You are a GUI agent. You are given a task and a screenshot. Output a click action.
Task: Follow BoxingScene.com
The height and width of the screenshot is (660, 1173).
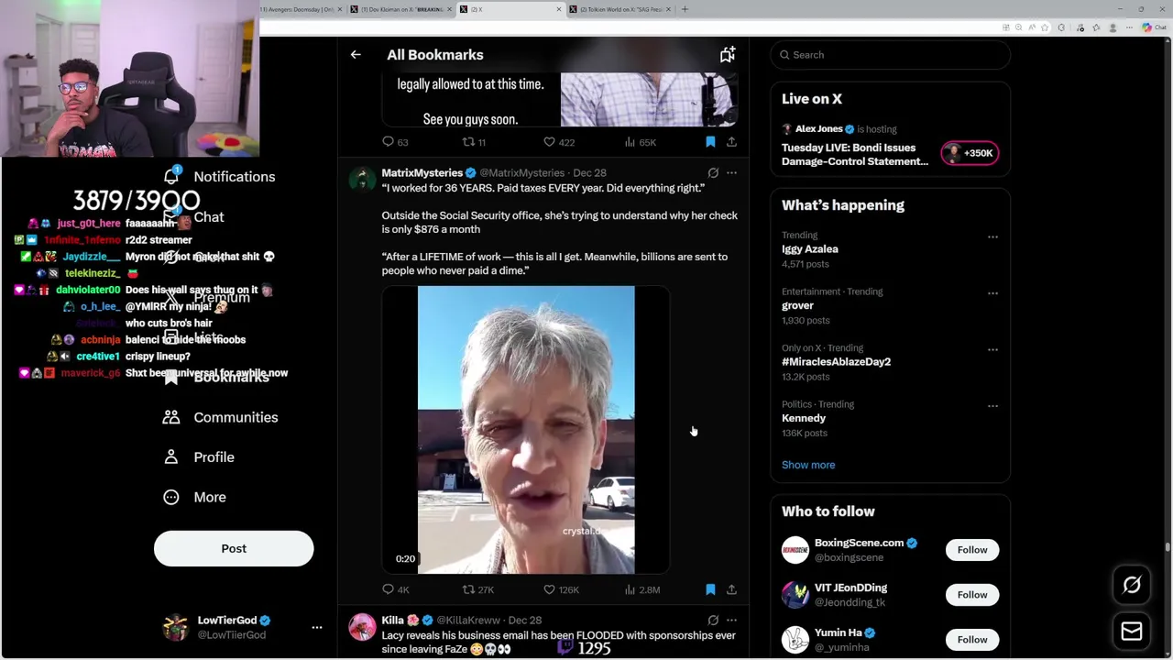[x=972, y=550]
